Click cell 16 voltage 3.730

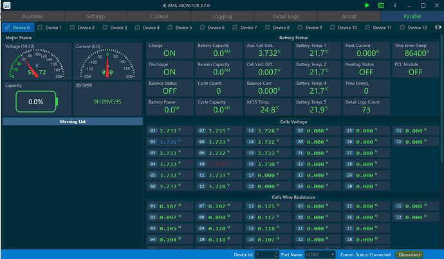[x=268, y=164]
